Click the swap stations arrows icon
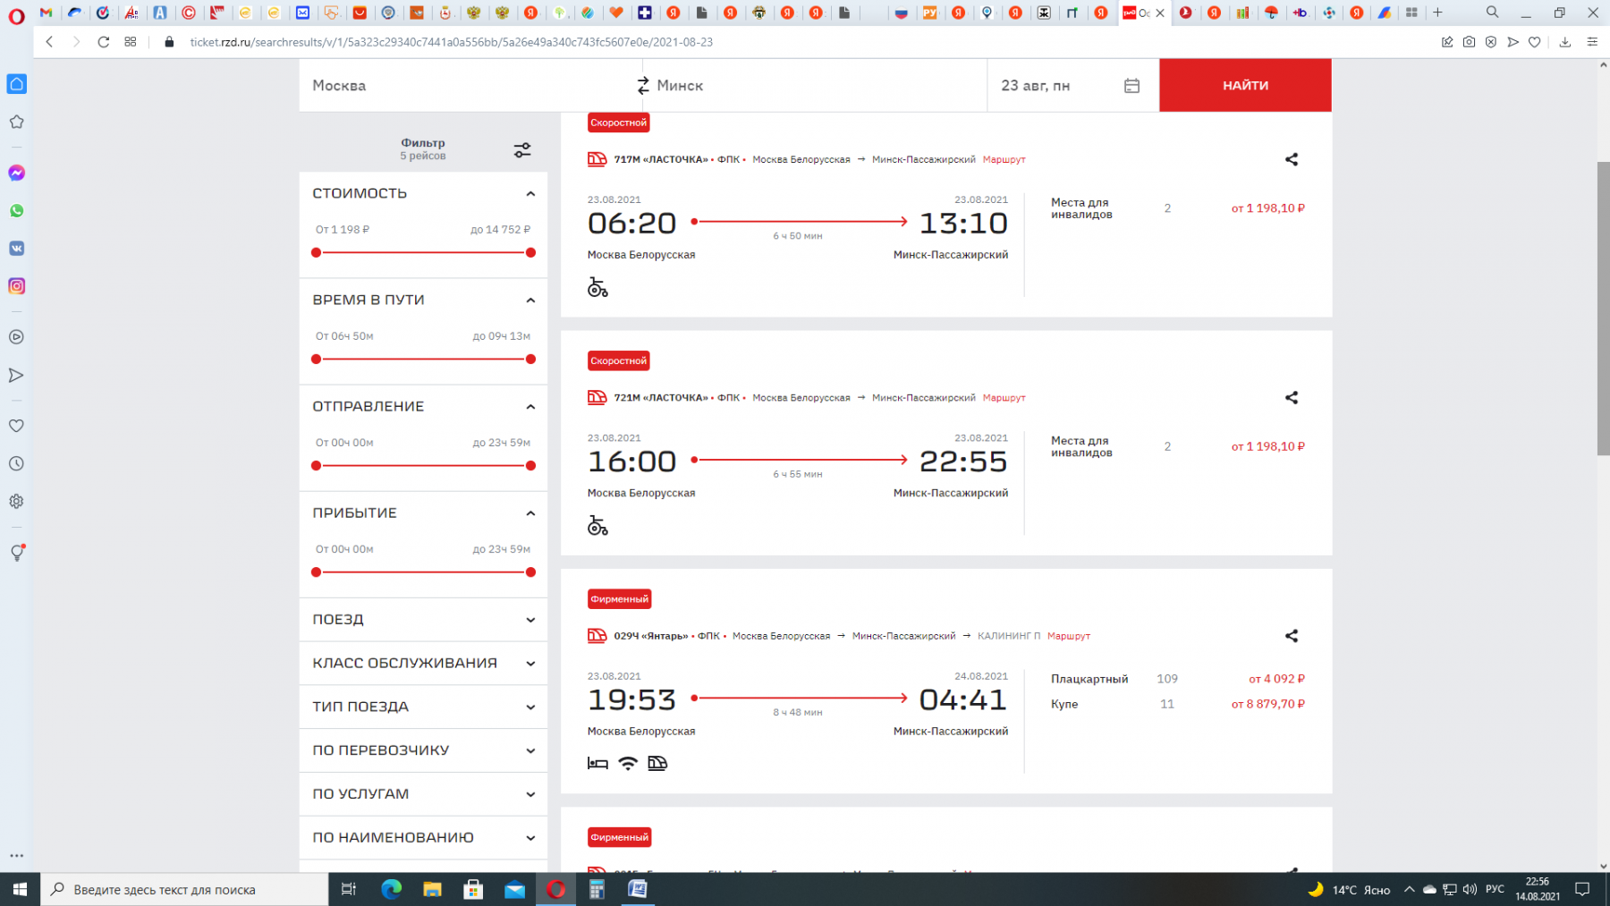 (x=643, y=85)
